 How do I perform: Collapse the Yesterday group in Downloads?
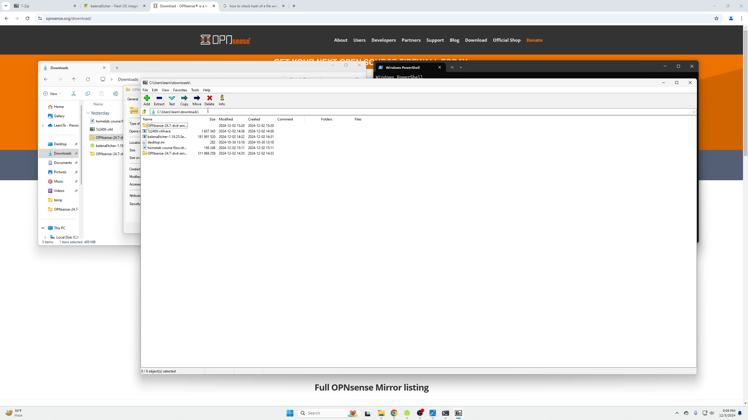(x=88, y=113)
